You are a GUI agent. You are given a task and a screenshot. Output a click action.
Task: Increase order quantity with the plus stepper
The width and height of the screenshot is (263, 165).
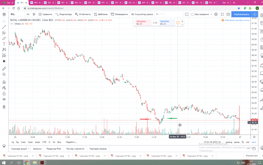coord(182,21)
